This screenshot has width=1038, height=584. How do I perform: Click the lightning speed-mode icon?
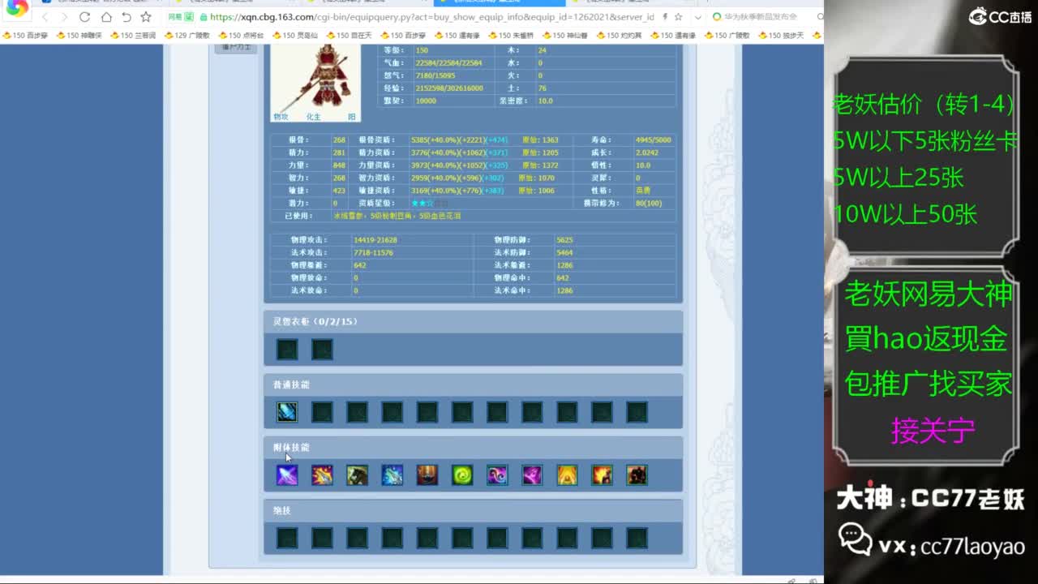pyautogui.click(x=665, y=17)
